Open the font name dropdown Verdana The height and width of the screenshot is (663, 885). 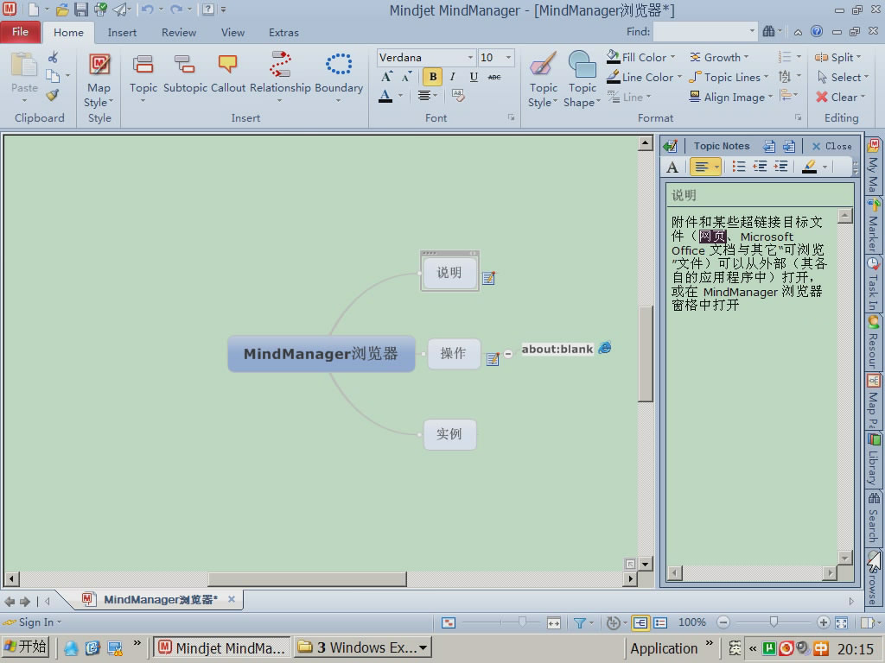coord(470,58)
